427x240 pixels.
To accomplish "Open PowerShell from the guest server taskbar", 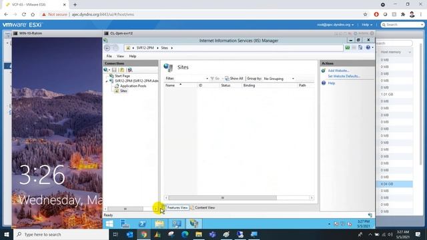I will pos(142,224).
